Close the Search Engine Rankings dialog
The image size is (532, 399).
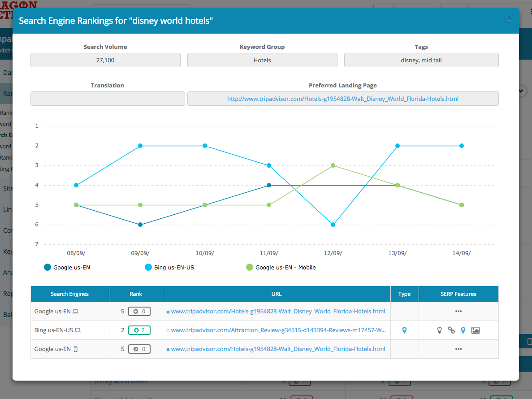click(509, 18)
